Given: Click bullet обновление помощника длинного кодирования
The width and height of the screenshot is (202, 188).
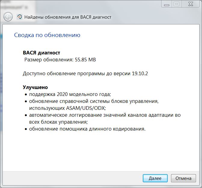Looking at the screenshot, I should (87, 129).
